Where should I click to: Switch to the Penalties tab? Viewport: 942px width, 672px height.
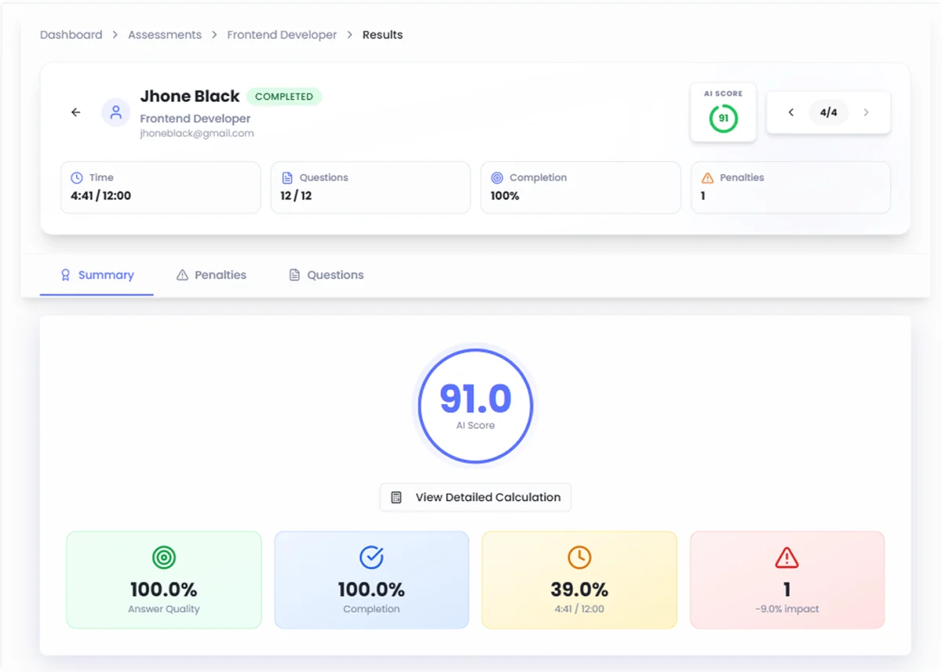click(211, 275)
